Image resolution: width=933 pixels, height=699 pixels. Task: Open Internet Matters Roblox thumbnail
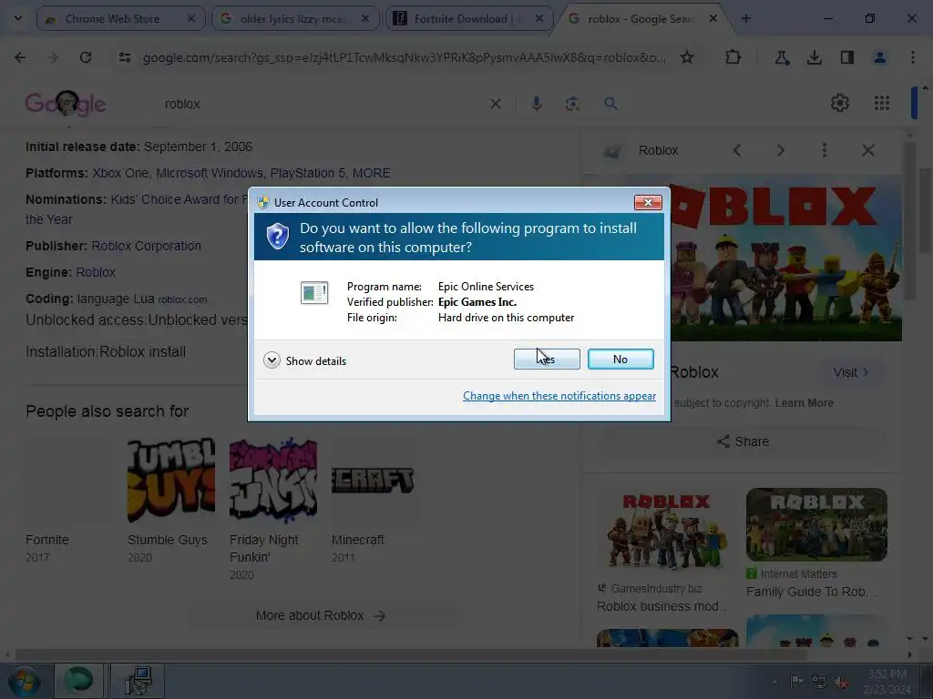point(816,524)
